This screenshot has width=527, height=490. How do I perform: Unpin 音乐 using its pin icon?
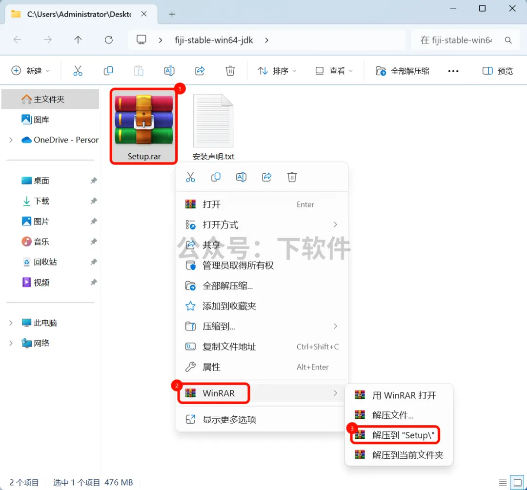tap(93, 242)
